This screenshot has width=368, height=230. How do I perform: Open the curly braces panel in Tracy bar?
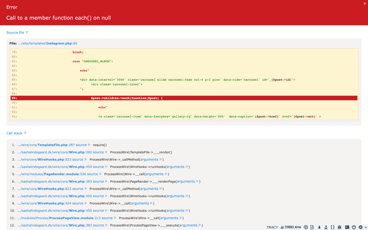332,227
